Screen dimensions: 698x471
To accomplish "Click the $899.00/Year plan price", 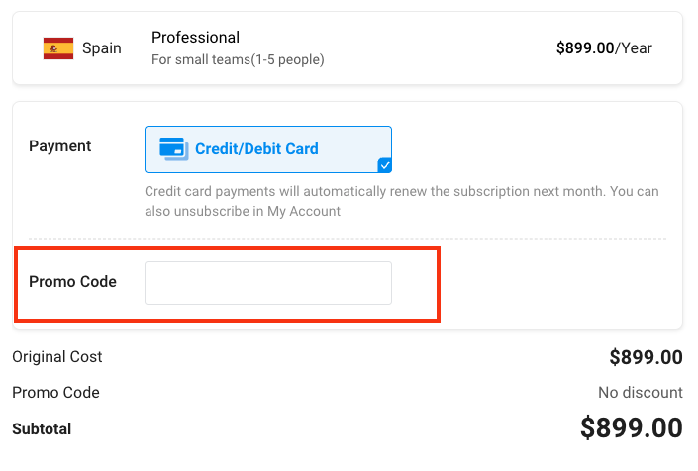I will point(604,48).
